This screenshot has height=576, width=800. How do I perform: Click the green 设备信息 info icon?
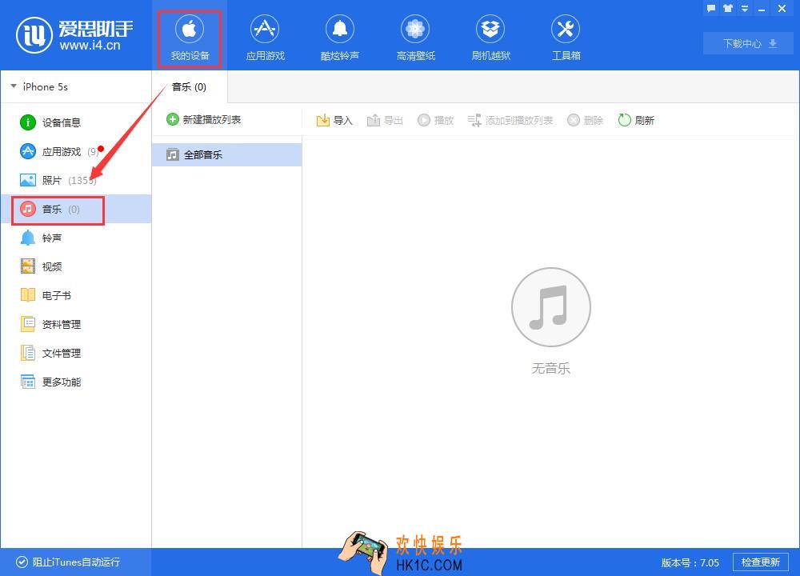pyautogui.click(x=27, y=122)
